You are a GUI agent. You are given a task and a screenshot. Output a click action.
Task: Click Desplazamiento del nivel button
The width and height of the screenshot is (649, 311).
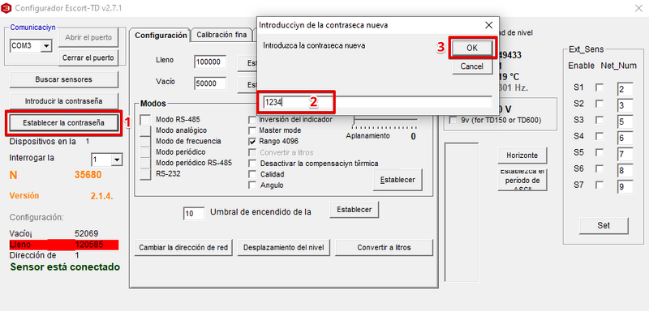click(x=283, y=248)
